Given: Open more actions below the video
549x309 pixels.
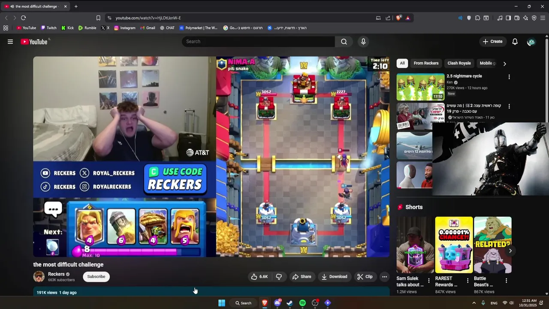Looking at the screenshot, I should click(384, 277).
